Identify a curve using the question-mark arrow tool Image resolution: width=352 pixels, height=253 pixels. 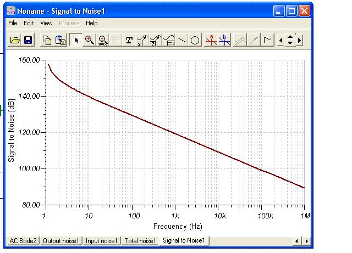coord(155,40)
